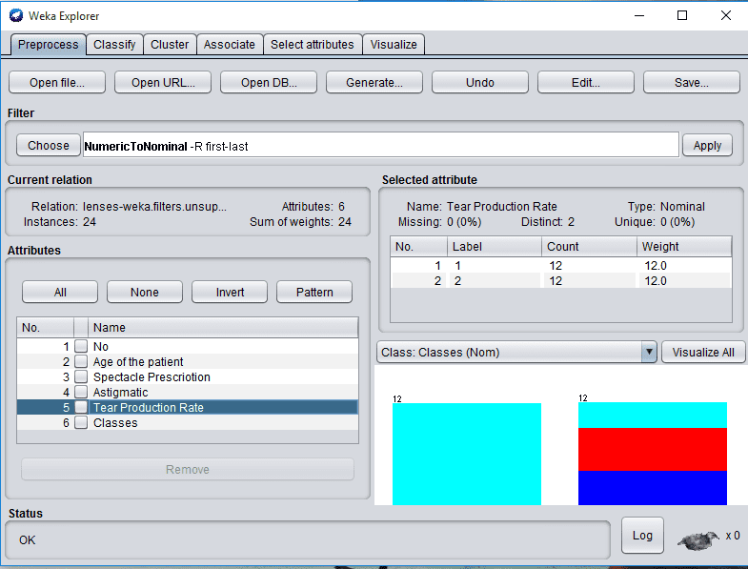Open the Select attributes tab
The image size is (748, 569).
pos(313,45)
